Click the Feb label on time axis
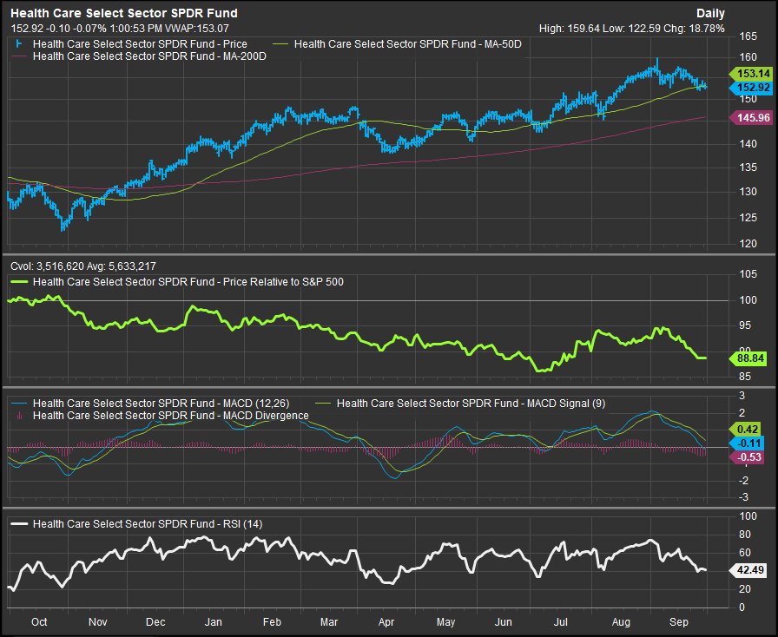 272,622
